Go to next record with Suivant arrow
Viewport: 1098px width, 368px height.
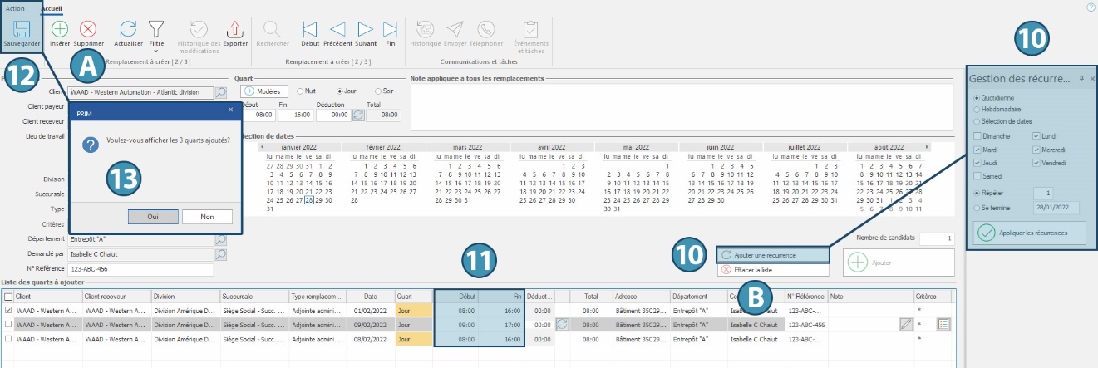[x=366, y=29]
